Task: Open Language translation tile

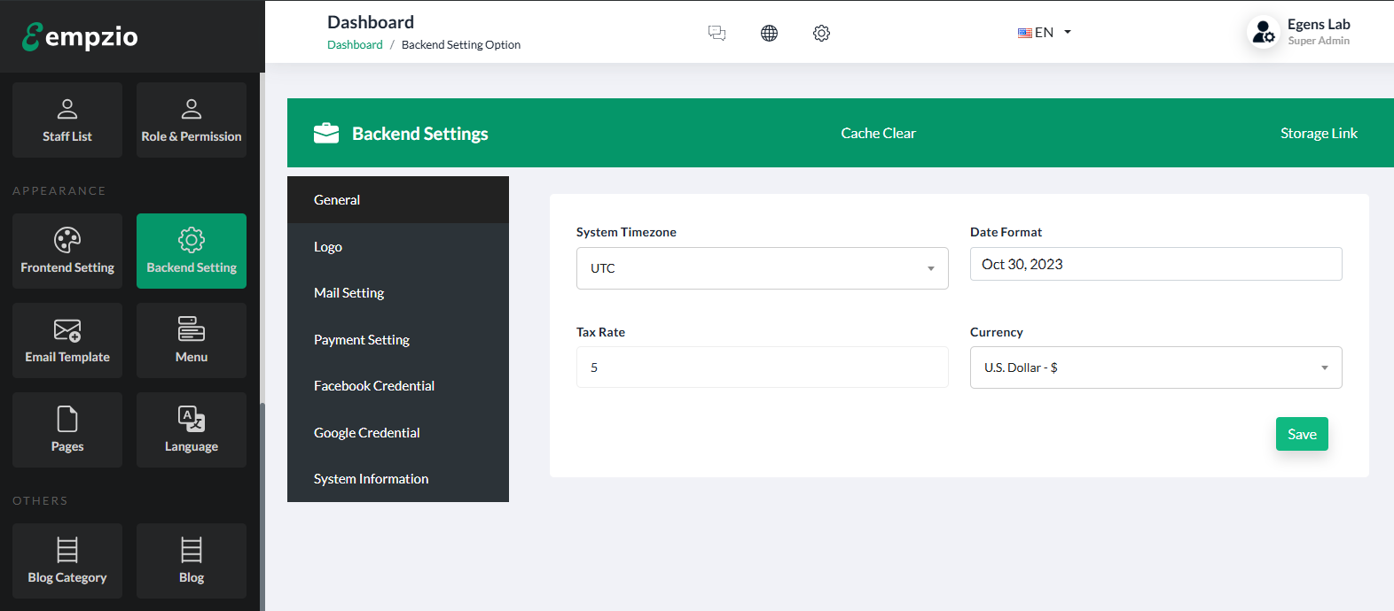Action: [x=192, y=429]
